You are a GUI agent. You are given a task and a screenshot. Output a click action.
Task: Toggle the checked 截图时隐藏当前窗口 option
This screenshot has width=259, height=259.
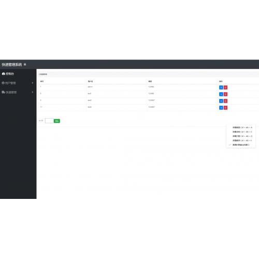click(241, 145)
